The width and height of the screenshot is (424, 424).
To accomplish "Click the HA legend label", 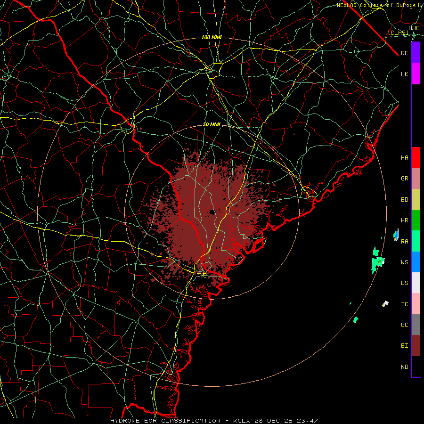I will (404, 158).
